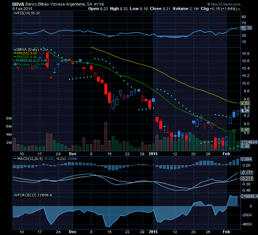
Task: Click the RSI(14) 55.10 legend text
Action: [28, 13]
